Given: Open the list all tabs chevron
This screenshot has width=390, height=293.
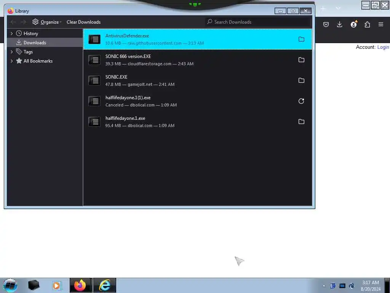Looking at the screenshot, I should click(x=338, y=8).
